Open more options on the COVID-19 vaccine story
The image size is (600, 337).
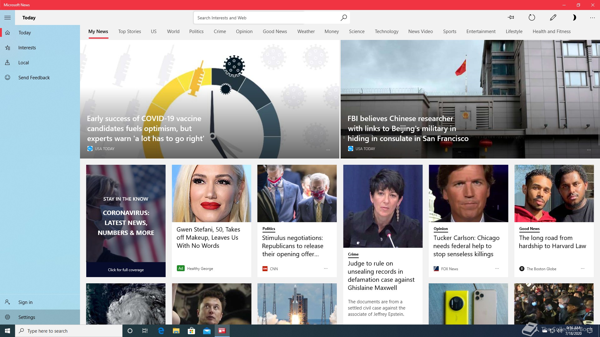pyautogui.click(x=328, y=150)
